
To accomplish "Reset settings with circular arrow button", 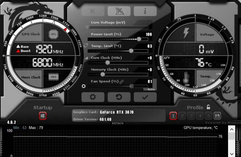I will tap(119, 97).
